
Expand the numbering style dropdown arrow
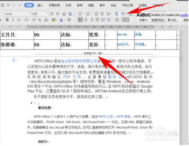(91, 14)
